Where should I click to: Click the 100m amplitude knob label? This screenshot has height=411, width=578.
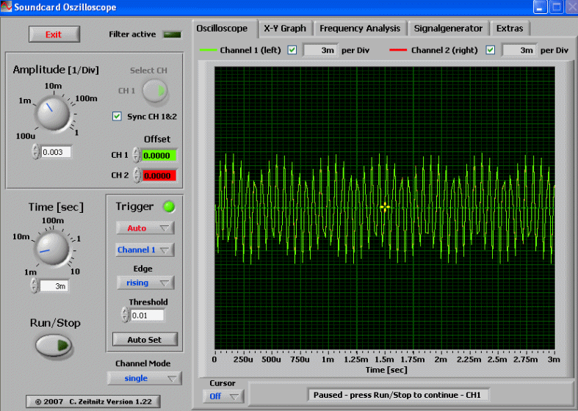tap(86, 98)
